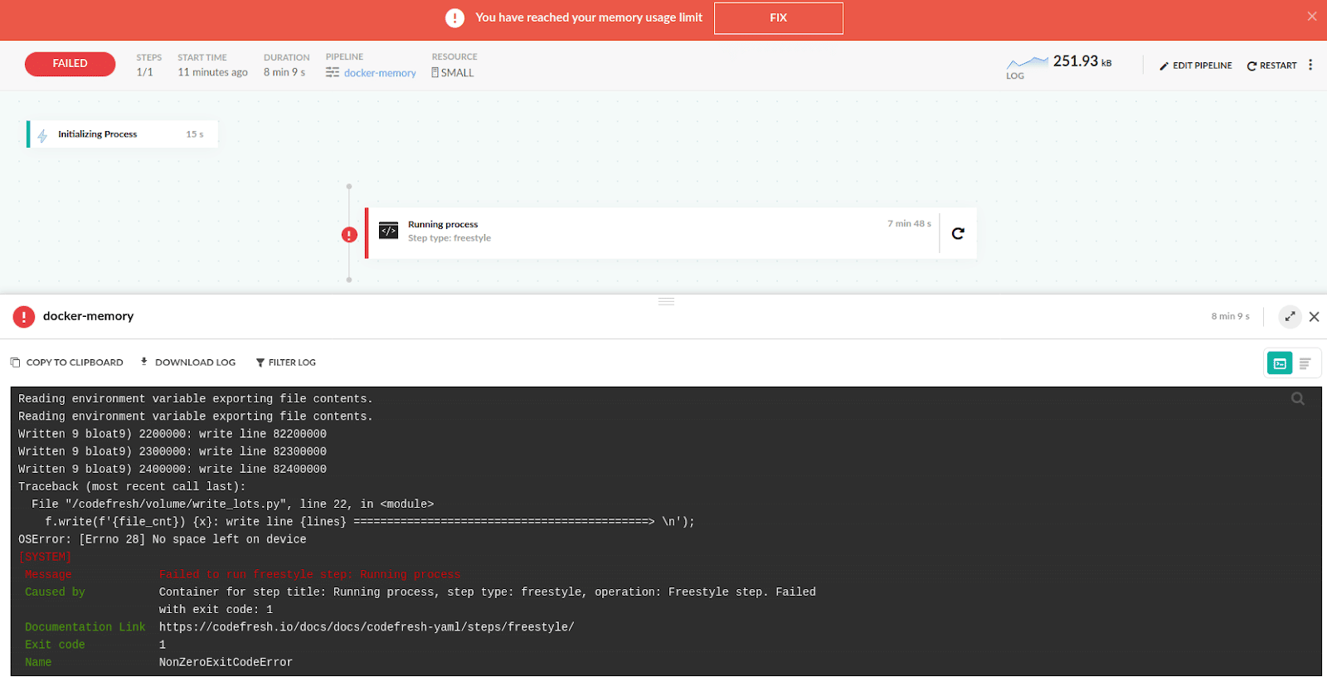Click the retry icon on Running process step
Screen dimensions: 1327x677
pos(958,234)
